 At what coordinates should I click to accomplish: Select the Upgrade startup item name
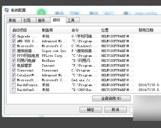[27, 36]
